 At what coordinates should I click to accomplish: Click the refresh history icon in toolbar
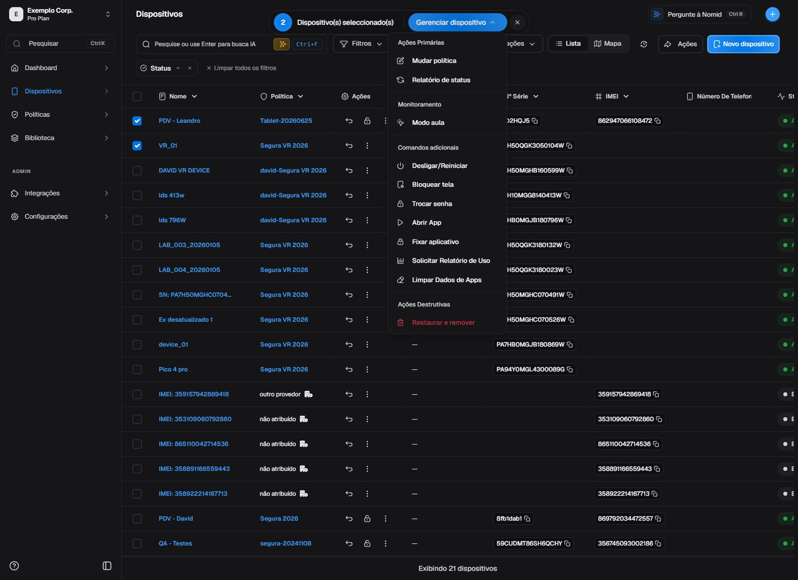[644, 44]
